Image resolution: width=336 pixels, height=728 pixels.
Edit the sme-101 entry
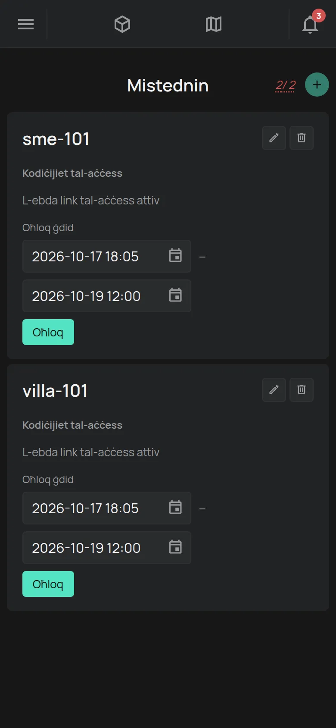point(274,138)
